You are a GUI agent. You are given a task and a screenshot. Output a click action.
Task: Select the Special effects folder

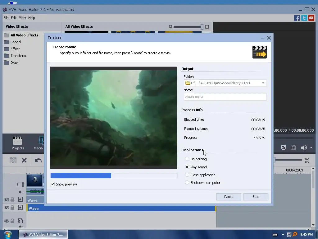[x=12, y=42]
